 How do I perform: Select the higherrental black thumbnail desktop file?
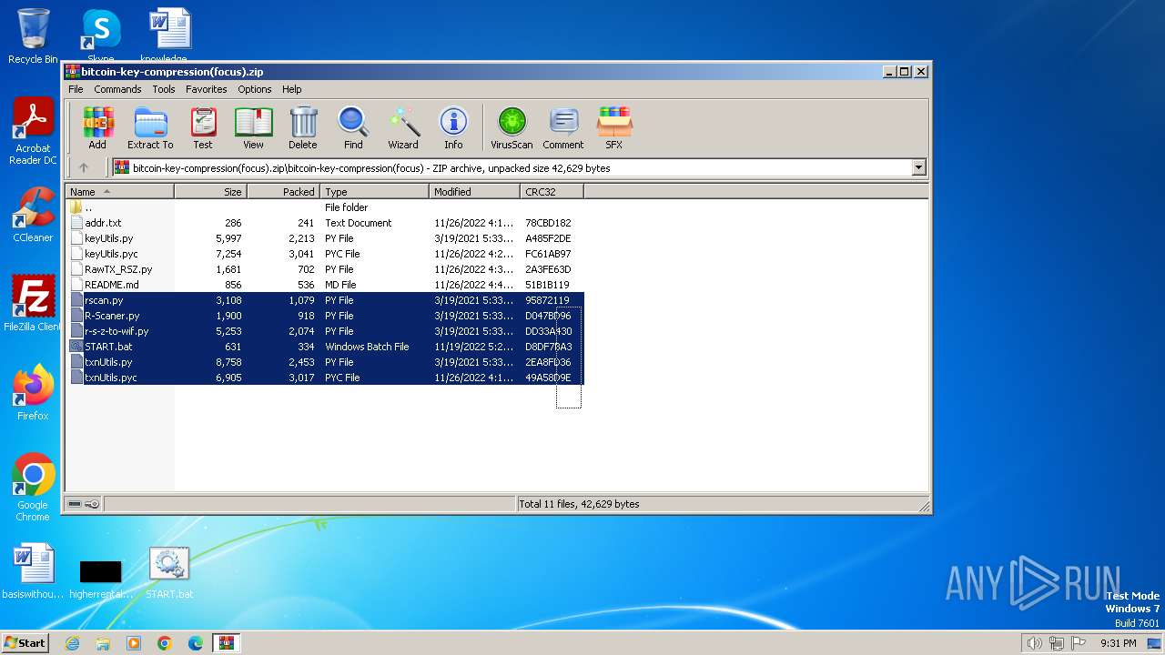pyautogui.click(x=100, y=579)
